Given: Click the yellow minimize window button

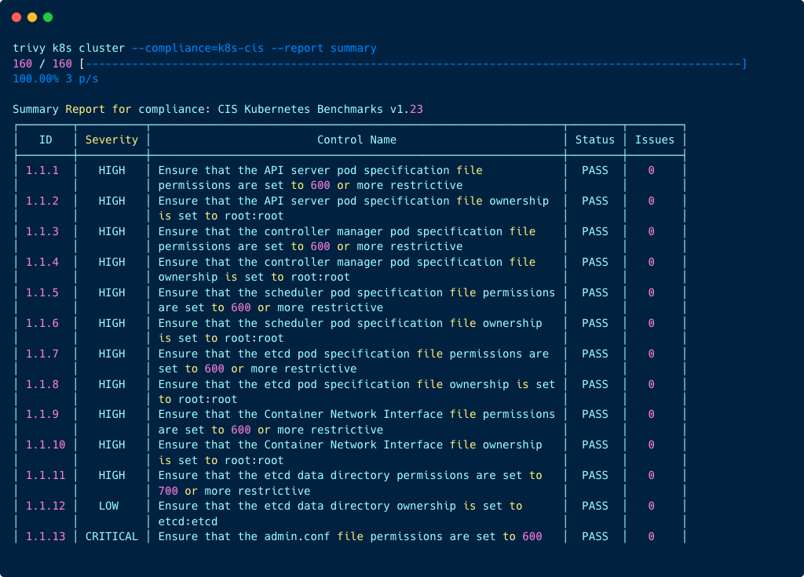Looking at the screenshot, I should [x=31, y=17].
